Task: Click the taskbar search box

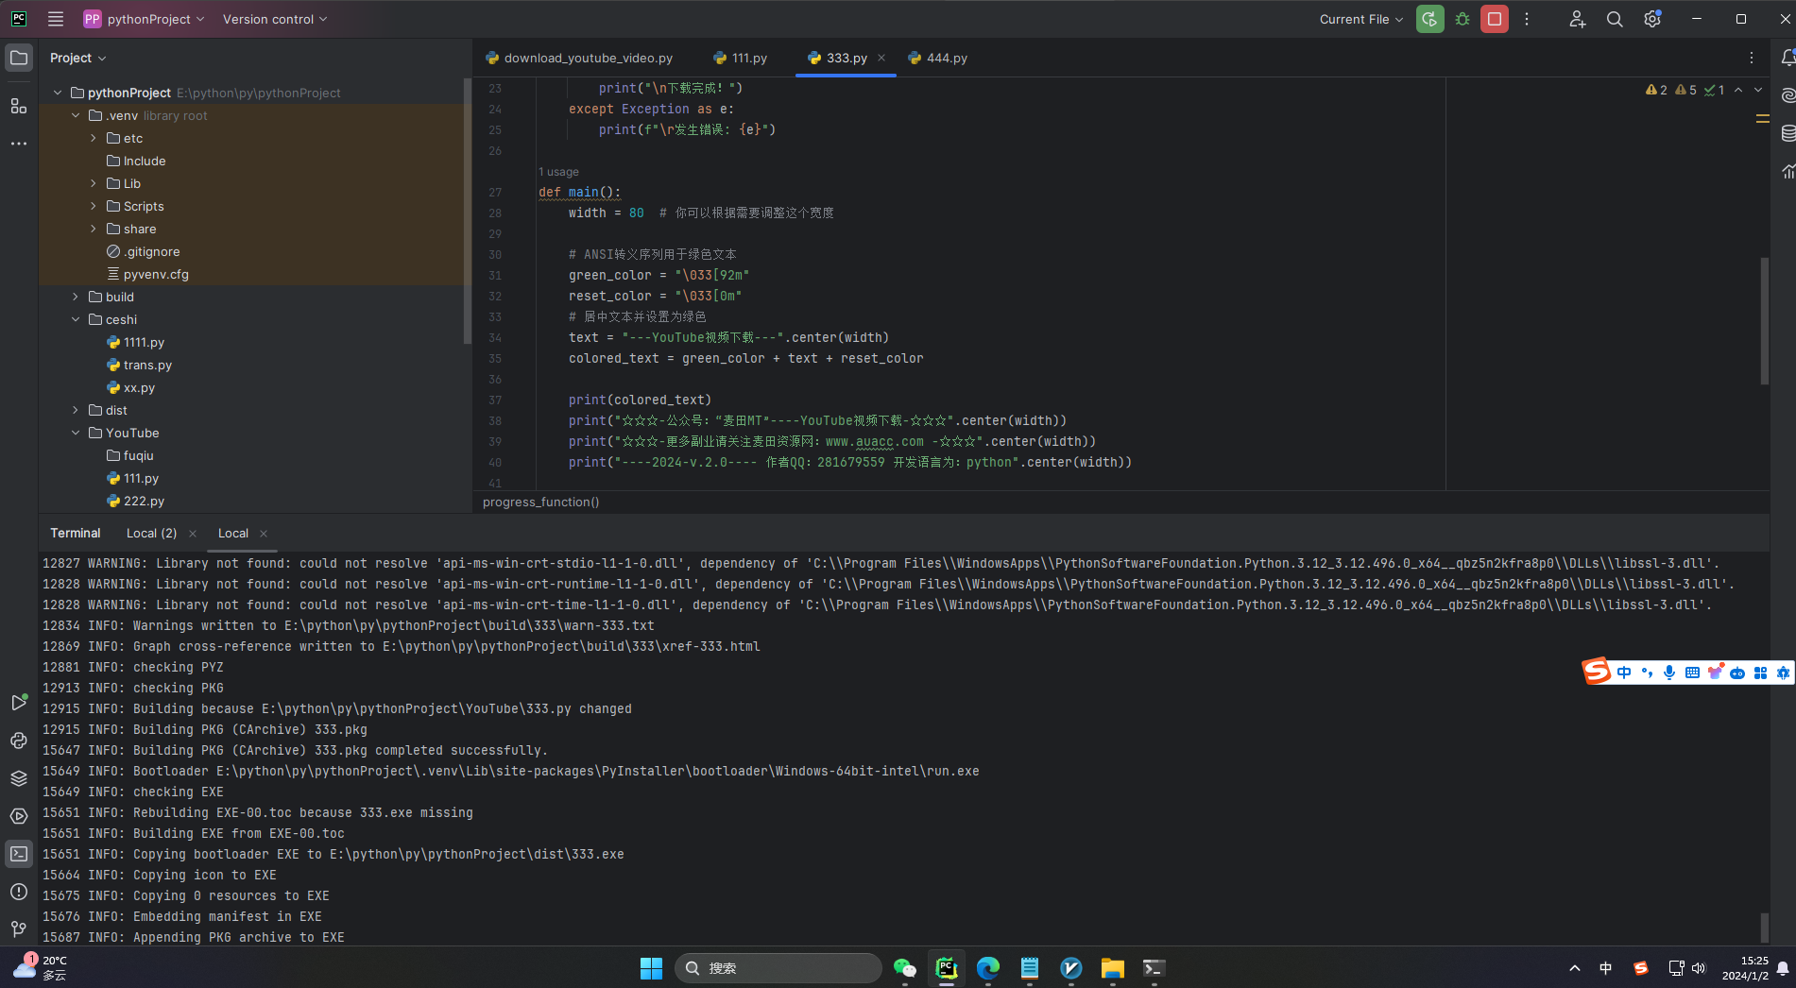Action: pos(778,968)
